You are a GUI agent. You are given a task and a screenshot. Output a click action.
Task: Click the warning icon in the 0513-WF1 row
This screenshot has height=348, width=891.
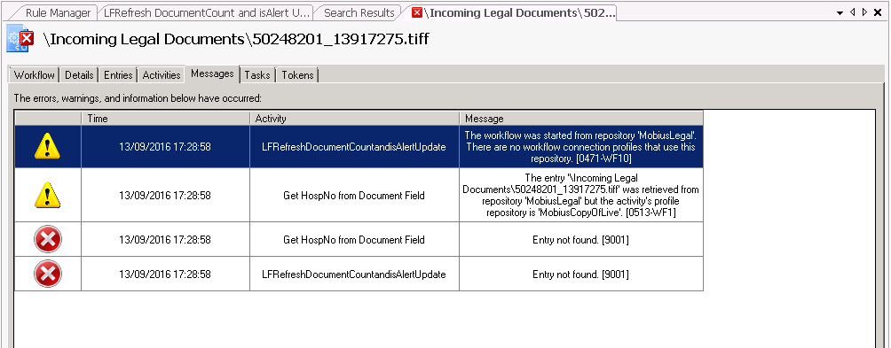click(48, 195)
